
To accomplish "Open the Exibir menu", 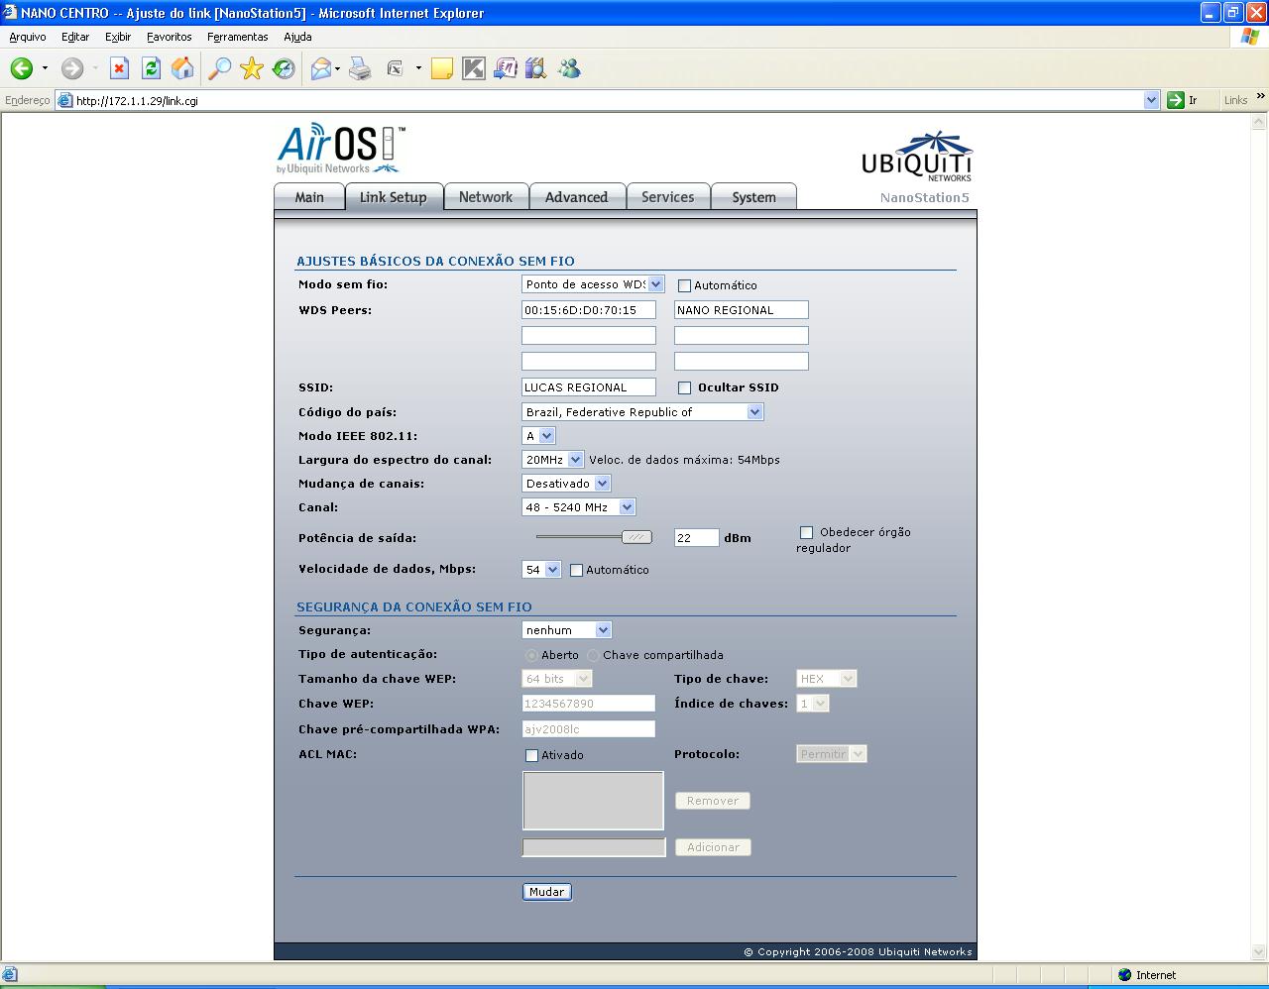I will (x=118, y=37).
